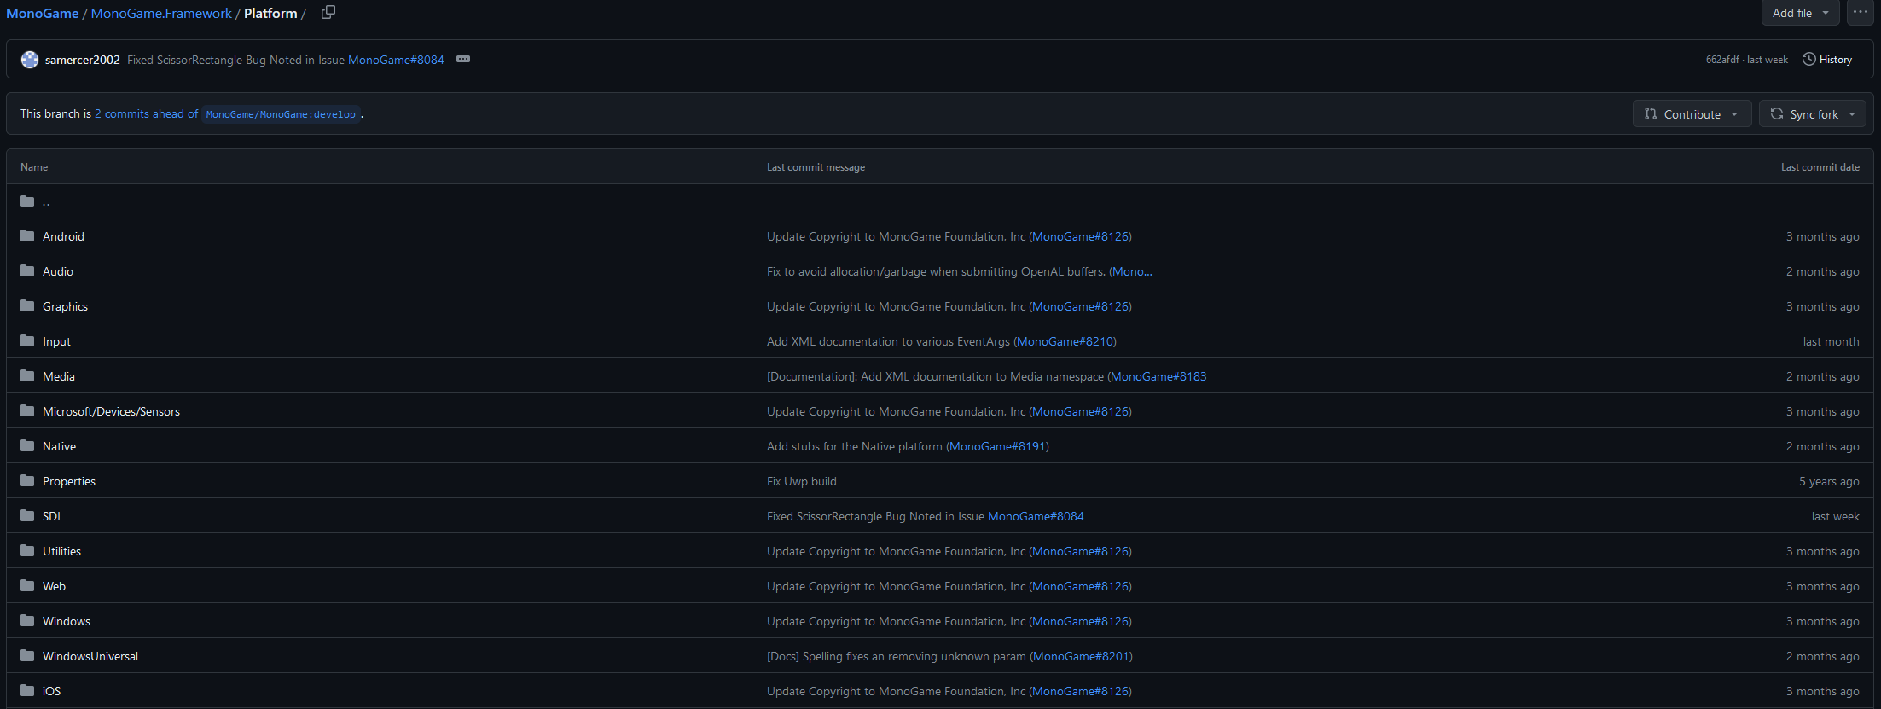
Task: Click 'last month' date in Input row
Action: coord(1831,341)
